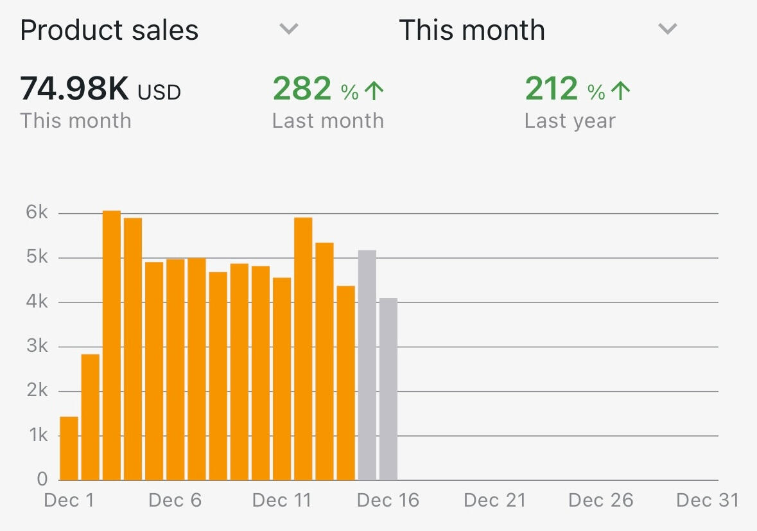Tap the This month period label
The width and height of the screenshot is (757, 531).
[x=472, y=30]
